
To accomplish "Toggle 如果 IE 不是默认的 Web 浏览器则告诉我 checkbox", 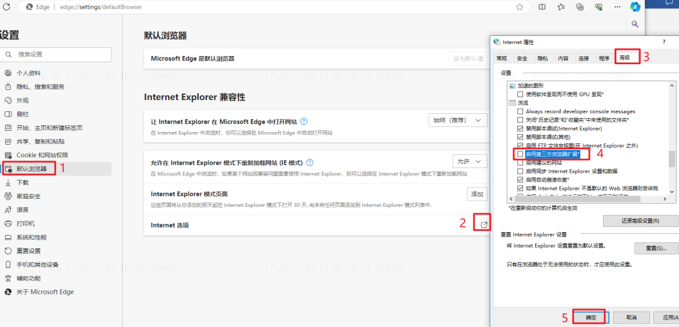I will [x=521, y=188].
